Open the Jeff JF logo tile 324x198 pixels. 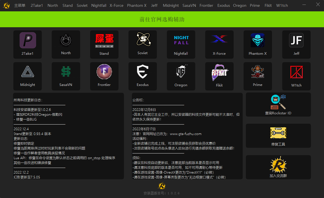pos(296,45)
